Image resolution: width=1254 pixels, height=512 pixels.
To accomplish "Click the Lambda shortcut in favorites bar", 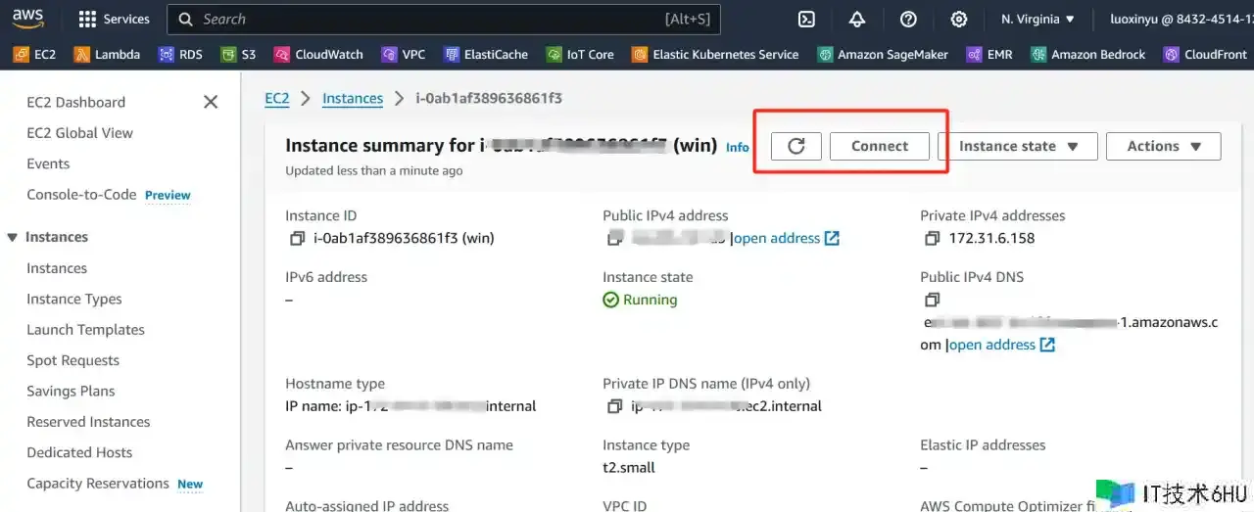I will tap(108, 55).
